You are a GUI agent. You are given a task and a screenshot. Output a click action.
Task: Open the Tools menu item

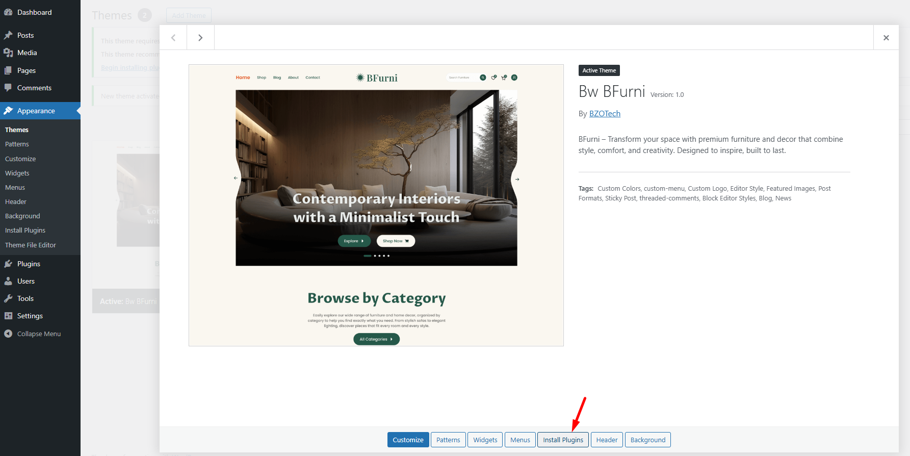point(40,298)
